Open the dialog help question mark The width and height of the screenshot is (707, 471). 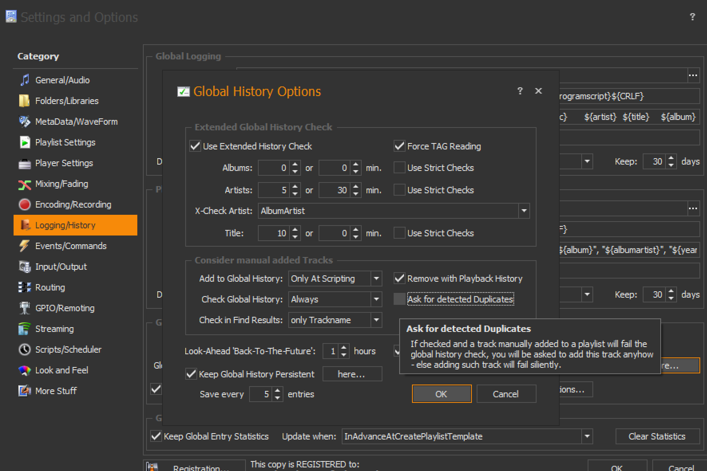520,91
